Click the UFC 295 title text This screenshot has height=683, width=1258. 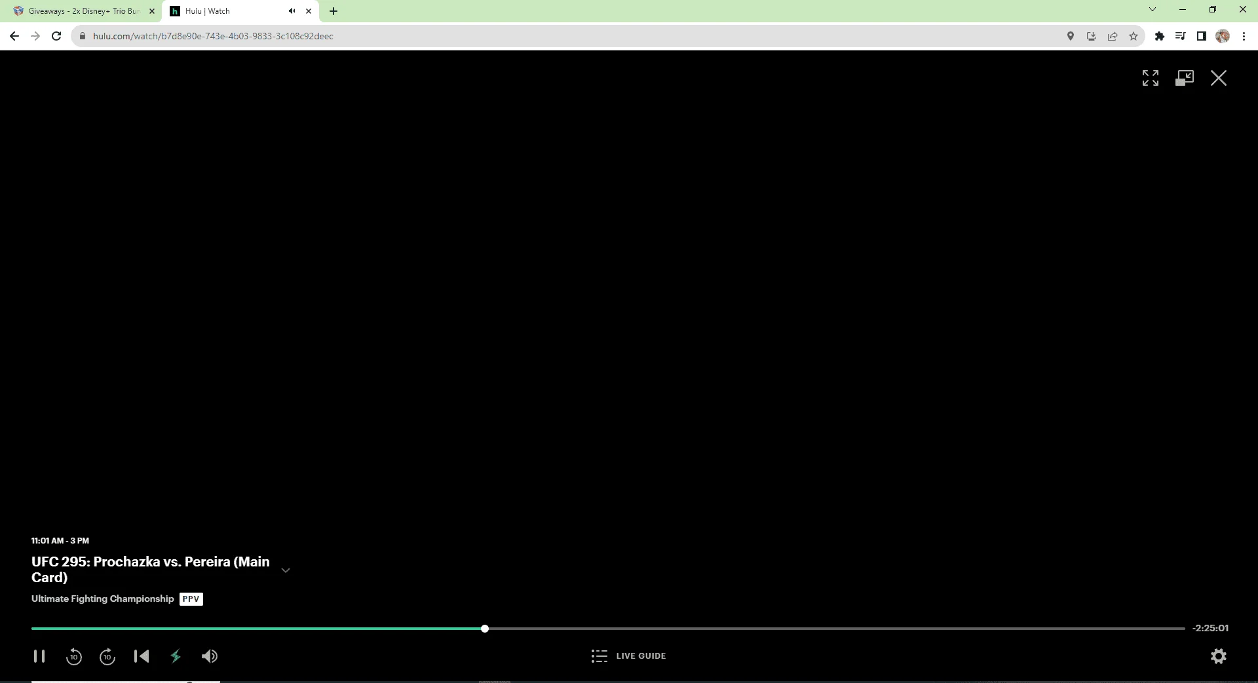pyautogui.click(x=151, y=570)
